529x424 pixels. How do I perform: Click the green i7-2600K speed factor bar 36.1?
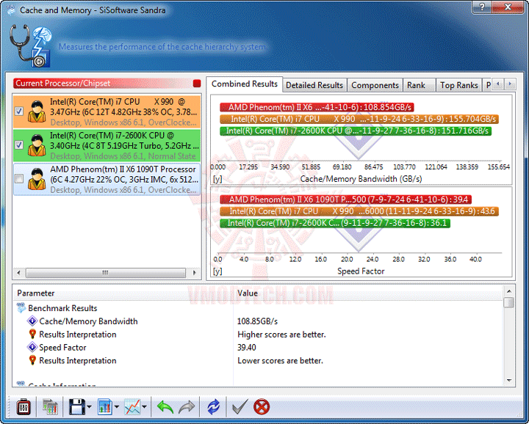pyautogui.click(x=335, y=223)
